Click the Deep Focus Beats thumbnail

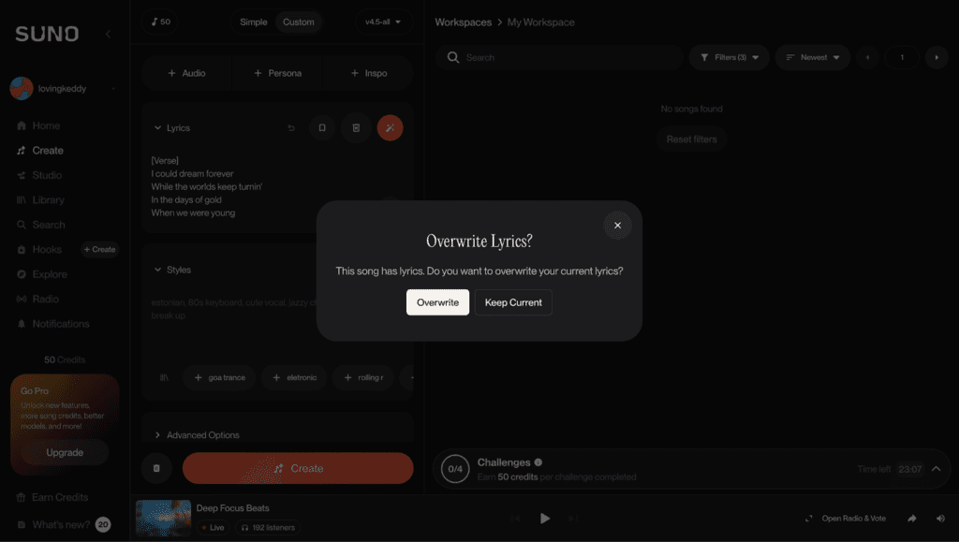click(163, 518)
